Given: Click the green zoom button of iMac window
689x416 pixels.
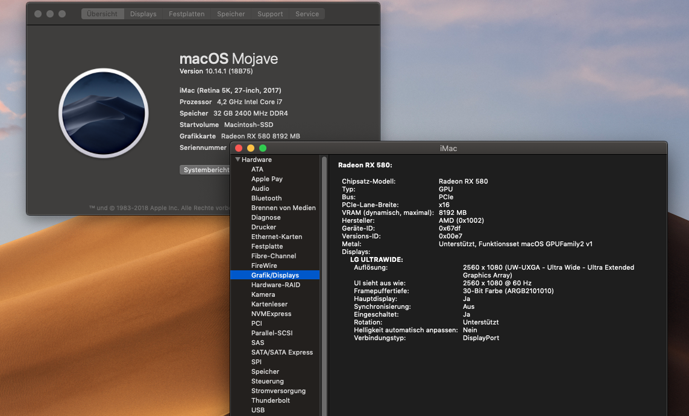Looking at the screenshot, I should (x=263, y=148).
